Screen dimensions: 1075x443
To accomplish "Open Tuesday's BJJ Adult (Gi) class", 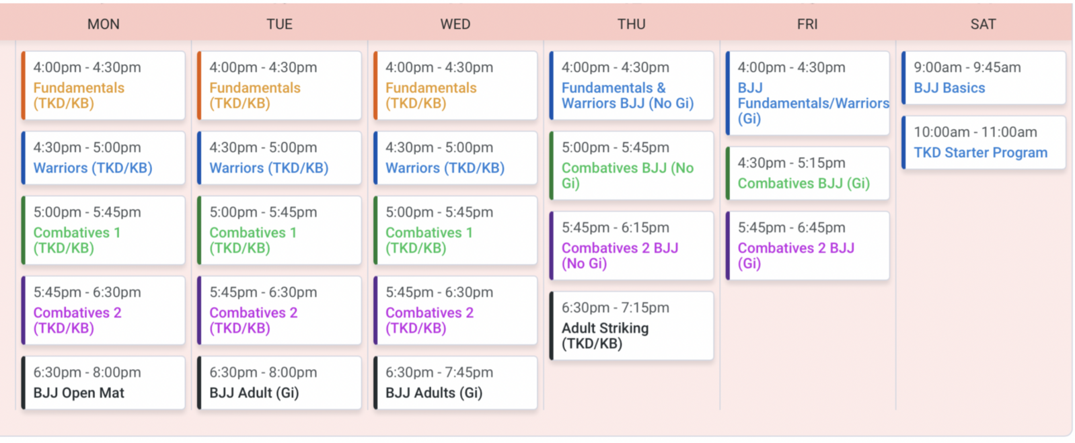I will coord(280,382).
